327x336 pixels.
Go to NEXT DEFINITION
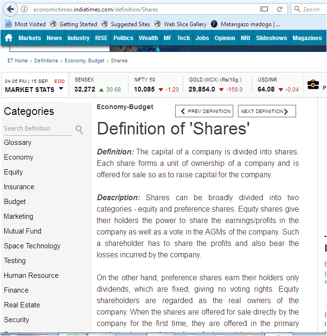[x=267, y=111]
